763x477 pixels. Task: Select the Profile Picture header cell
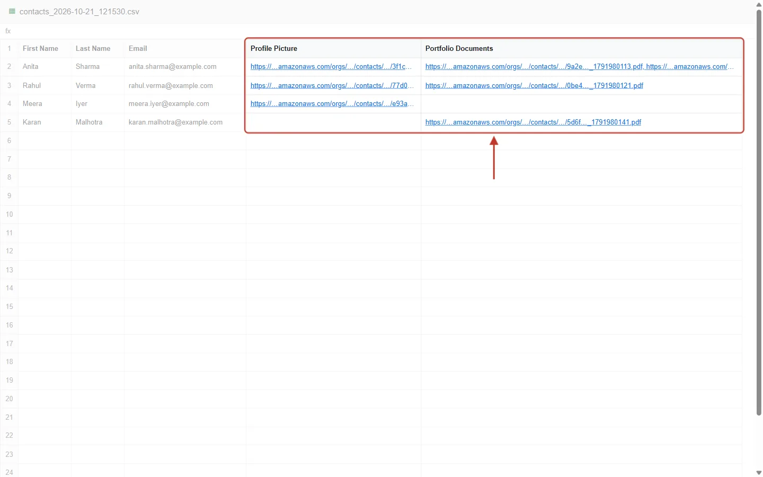point(333,48)
